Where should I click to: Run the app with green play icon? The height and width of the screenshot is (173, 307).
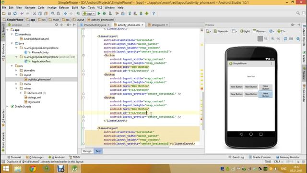point(99,13)
